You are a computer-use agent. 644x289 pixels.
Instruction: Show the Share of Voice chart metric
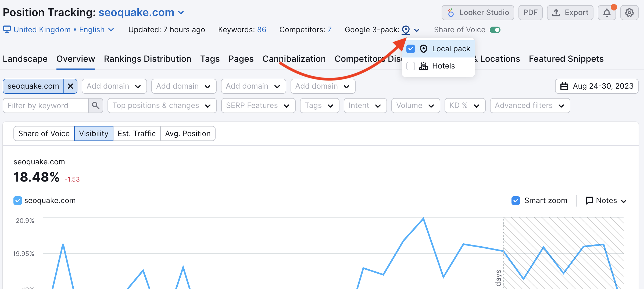click(44, 133)
